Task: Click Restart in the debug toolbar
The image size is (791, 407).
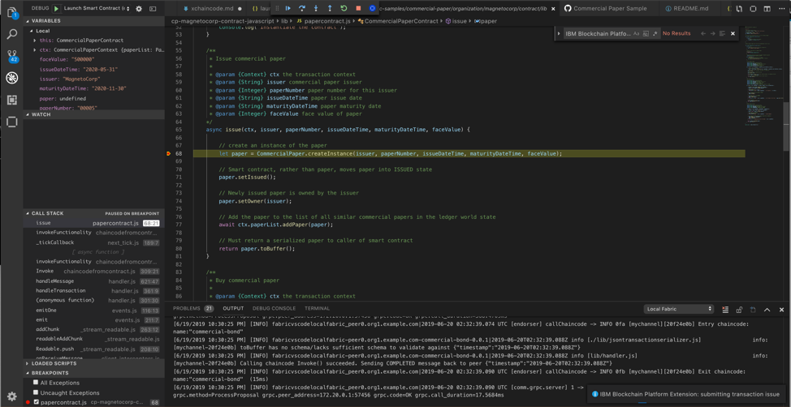Action: click(x=344, y=8)
